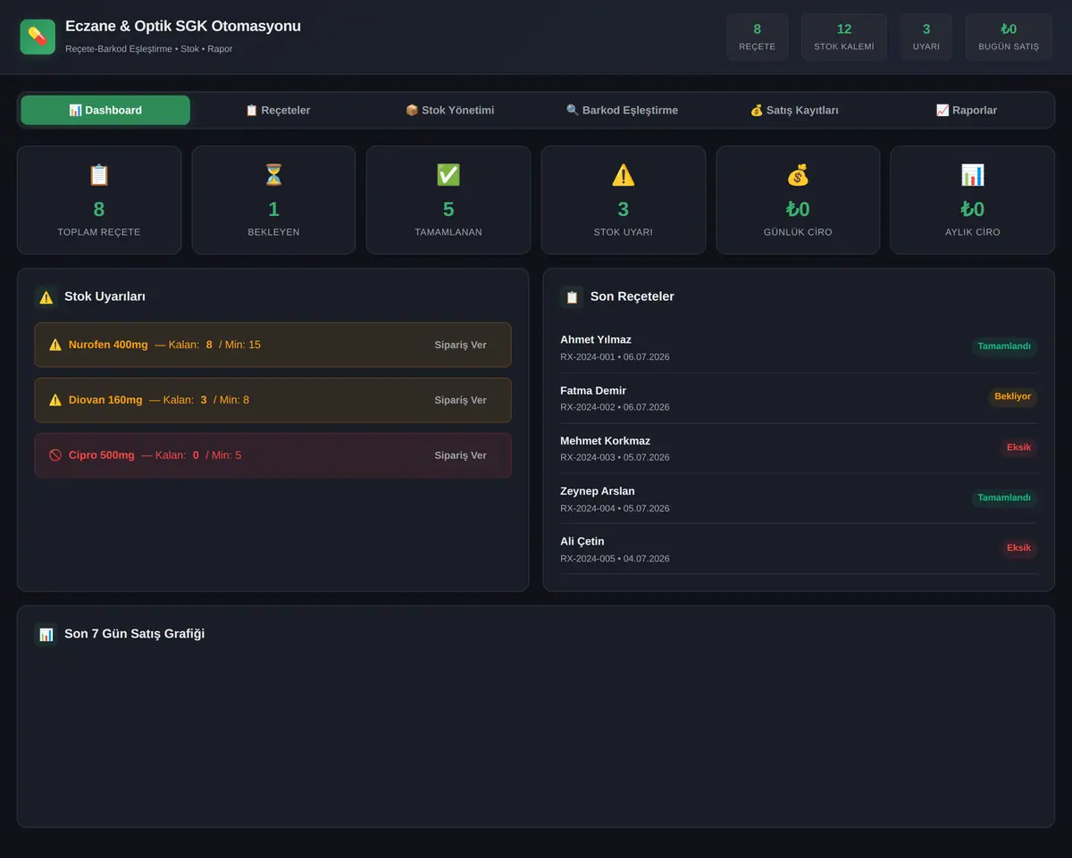
Task: Open the Barkod Eşleştirme tab
Action: click(x=622, y=110)
